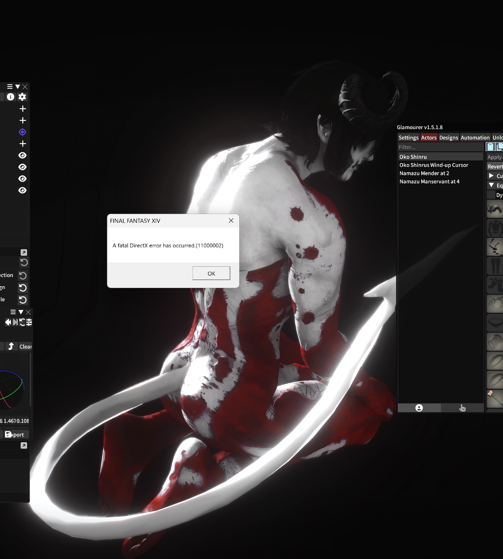
Task: Collapse the Eq section in Glamourer
Action: 491,185
